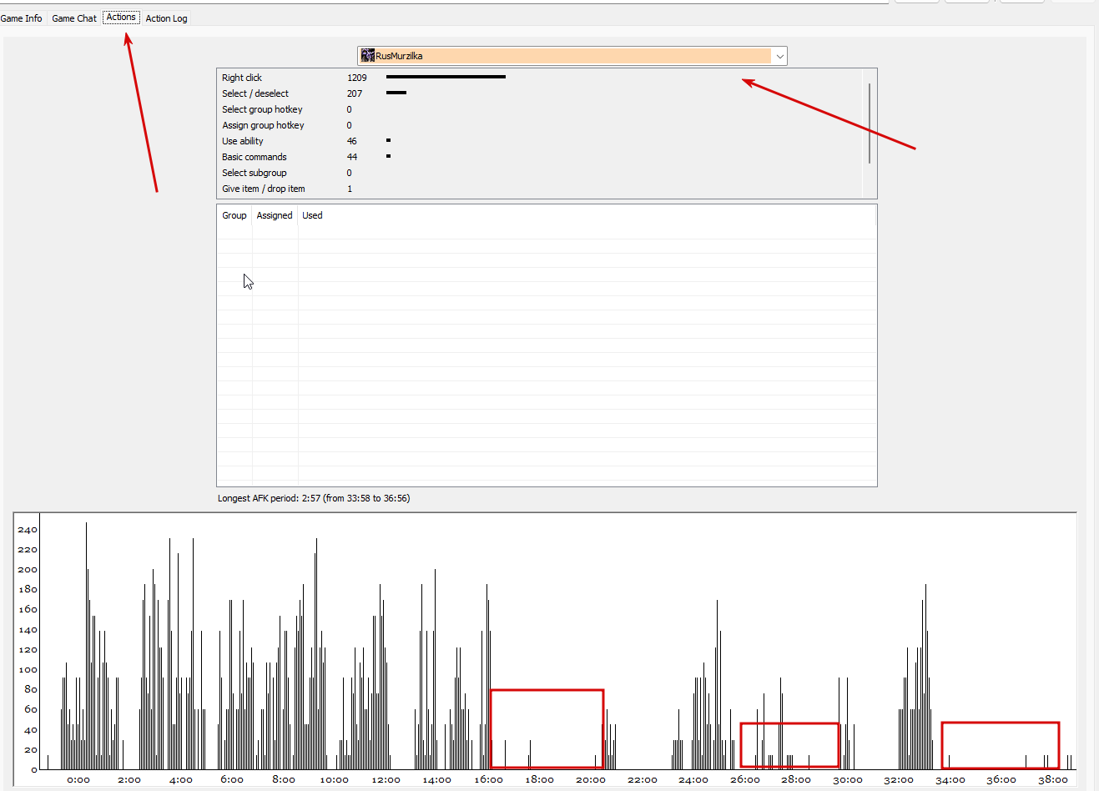Click the Give item / drop item label
The width and height of the screenshot is (1099, 791).
coord(264,189)
